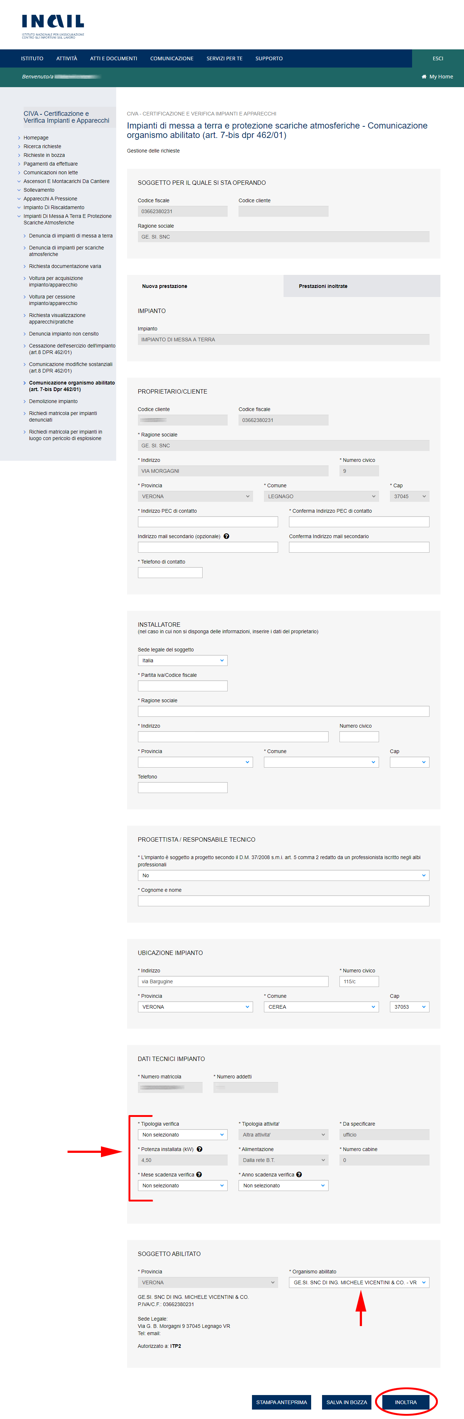
Task: Click the My Home house icon
Action: pos(424,77)
